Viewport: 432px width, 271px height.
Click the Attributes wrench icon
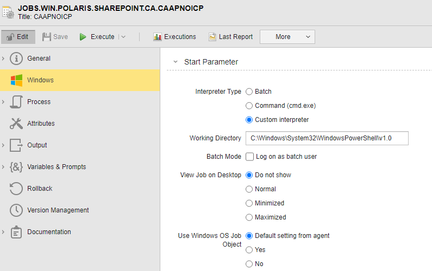pyautogui.click(x=16, y=124)
